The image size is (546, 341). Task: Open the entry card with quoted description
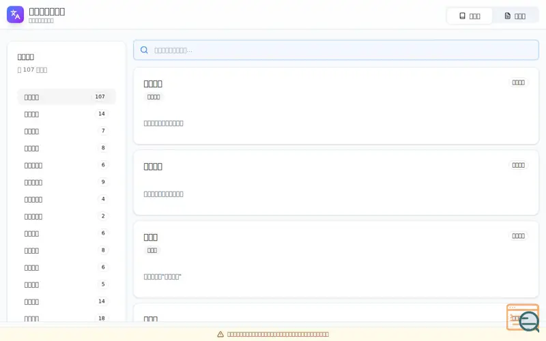[x=336, y=260]
